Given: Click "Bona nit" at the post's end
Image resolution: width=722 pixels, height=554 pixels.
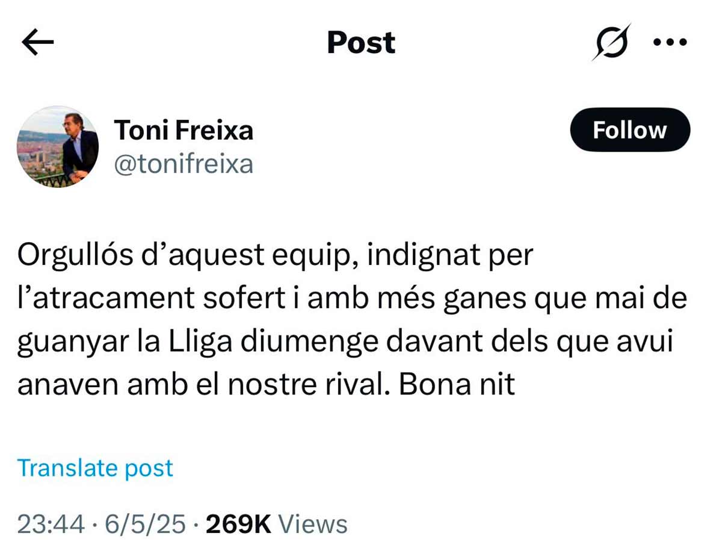Looking at the screenshot, I should pyautogui.click(x=457, y=385).
